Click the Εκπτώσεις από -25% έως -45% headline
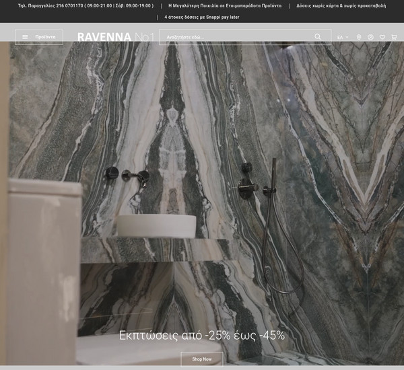 202,336
